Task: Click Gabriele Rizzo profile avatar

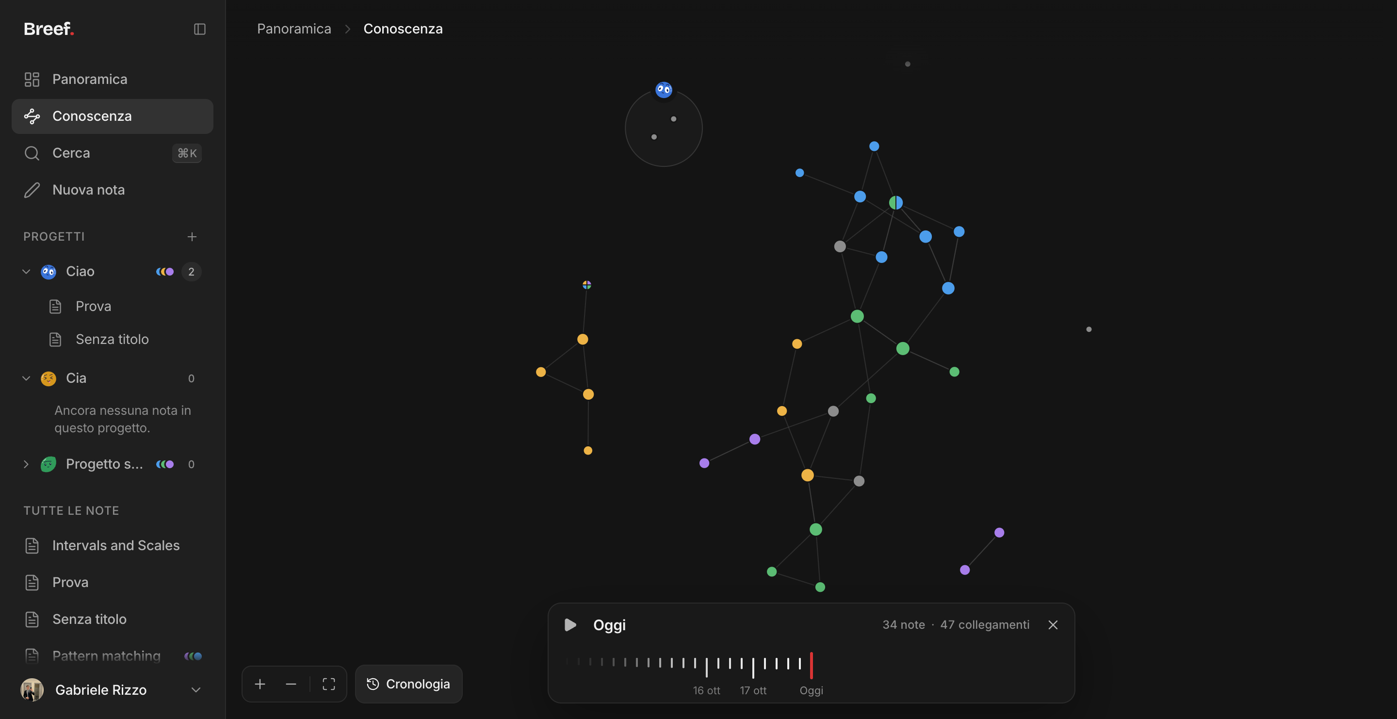Action: point(32,690)
